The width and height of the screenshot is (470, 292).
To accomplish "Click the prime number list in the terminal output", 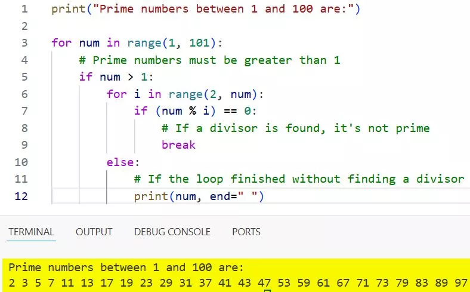I will [x=237, y=281].
